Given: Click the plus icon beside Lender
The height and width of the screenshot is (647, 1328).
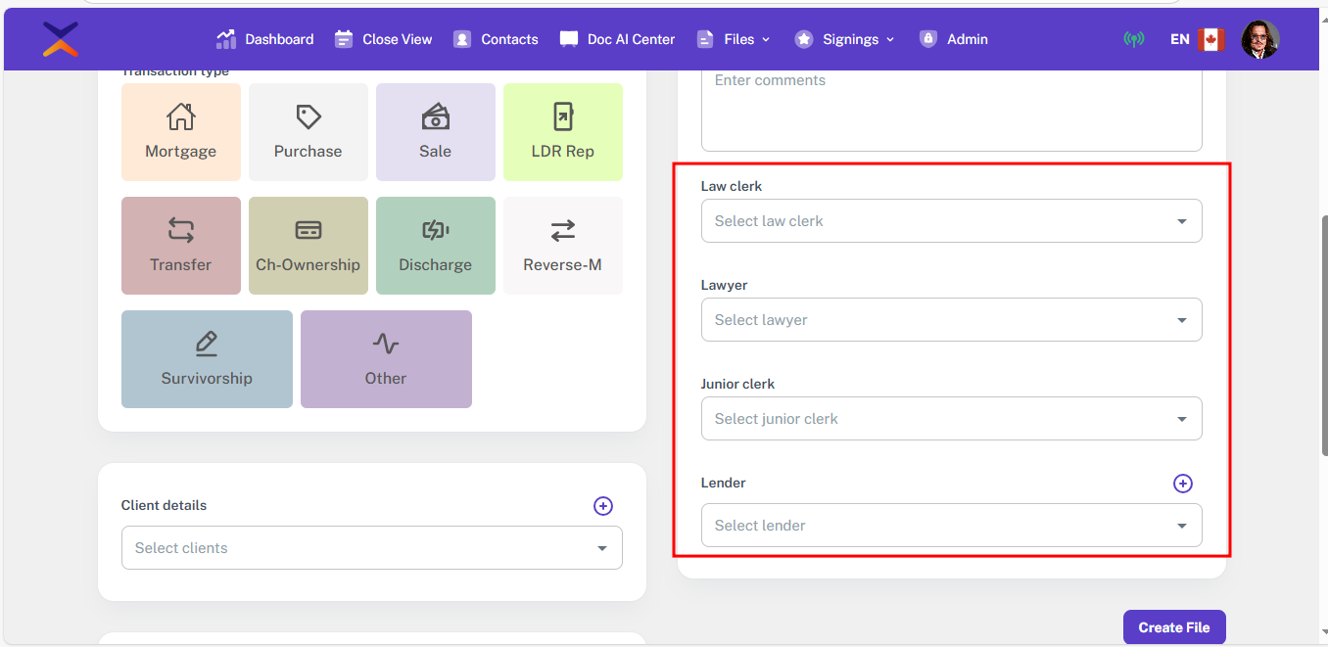Looking at the screenshot, I should pyautogui.click(x=1182, y=484).
